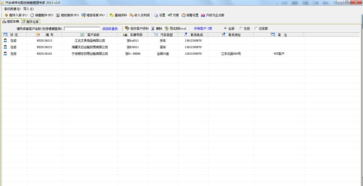Click the 共有客户:3家 count label

click(x=203, y=29)
